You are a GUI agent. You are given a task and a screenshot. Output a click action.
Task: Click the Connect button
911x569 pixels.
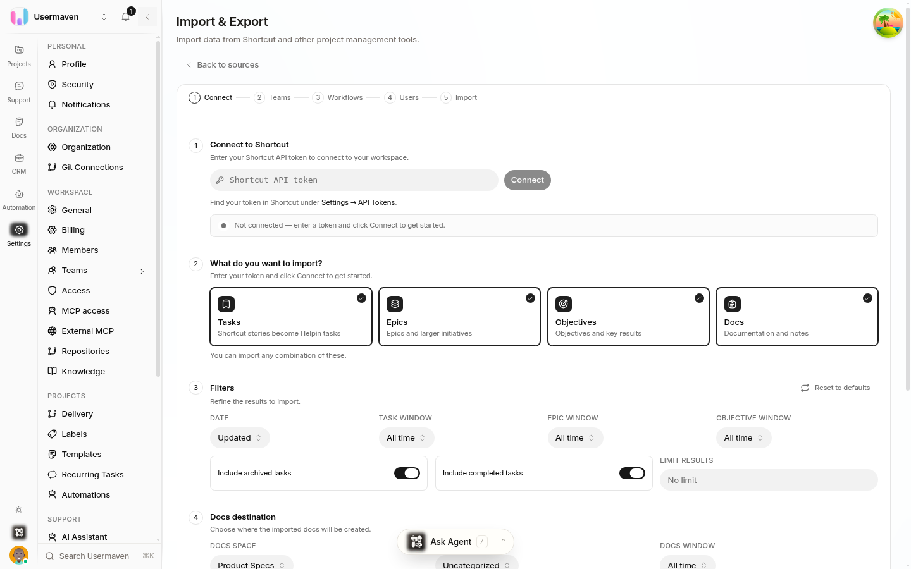click(x=528, y=180)
